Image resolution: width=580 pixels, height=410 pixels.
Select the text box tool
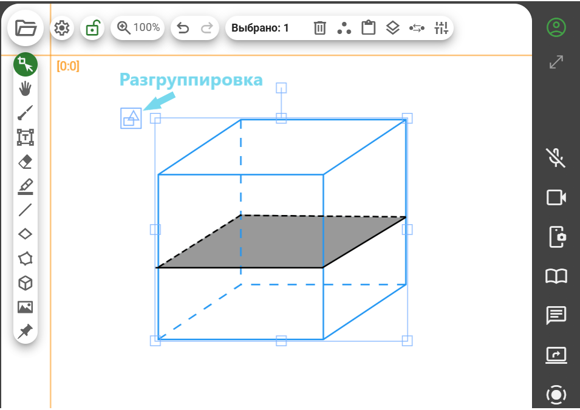25,137
